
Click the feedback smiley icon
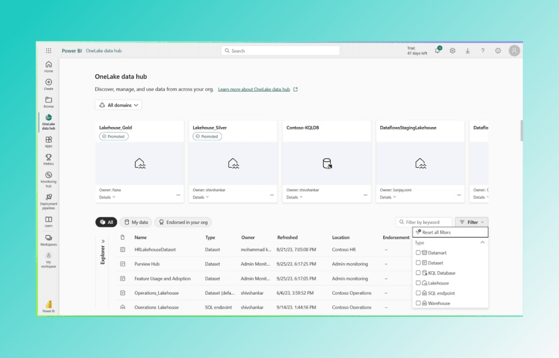[x=498, y=51]
